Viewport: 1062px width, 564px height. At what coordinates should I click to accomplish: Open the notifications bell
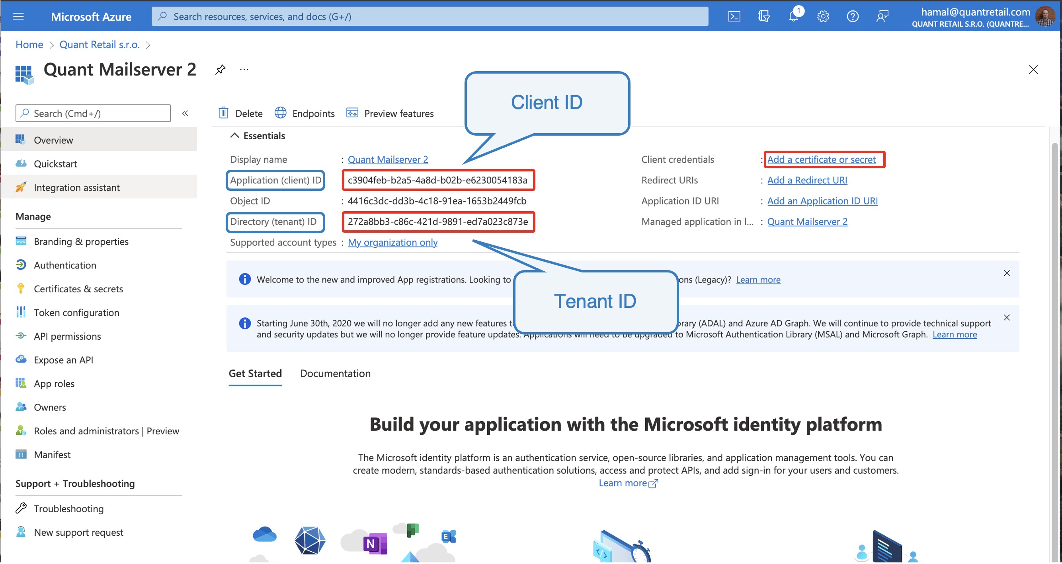point(794,16)
